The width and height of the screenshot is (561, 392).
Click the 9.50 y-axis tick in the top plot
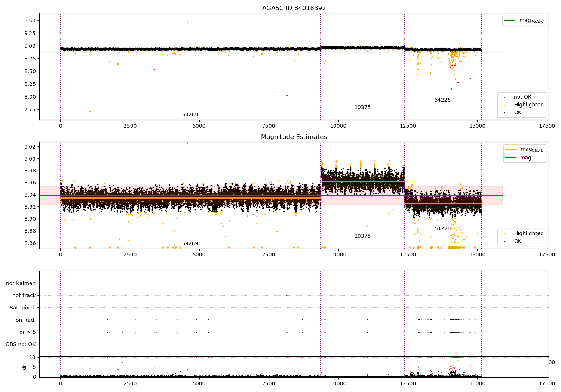[x=30, y=21]
